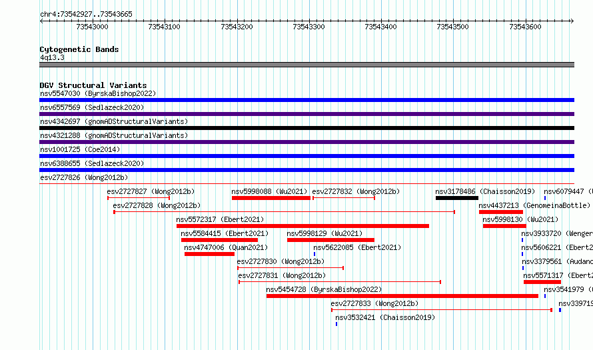Open nsv1001725 (Coe2014) variant label
Image resolution: width=593 pixels, height=350 pixels.
tap(80, 149)
